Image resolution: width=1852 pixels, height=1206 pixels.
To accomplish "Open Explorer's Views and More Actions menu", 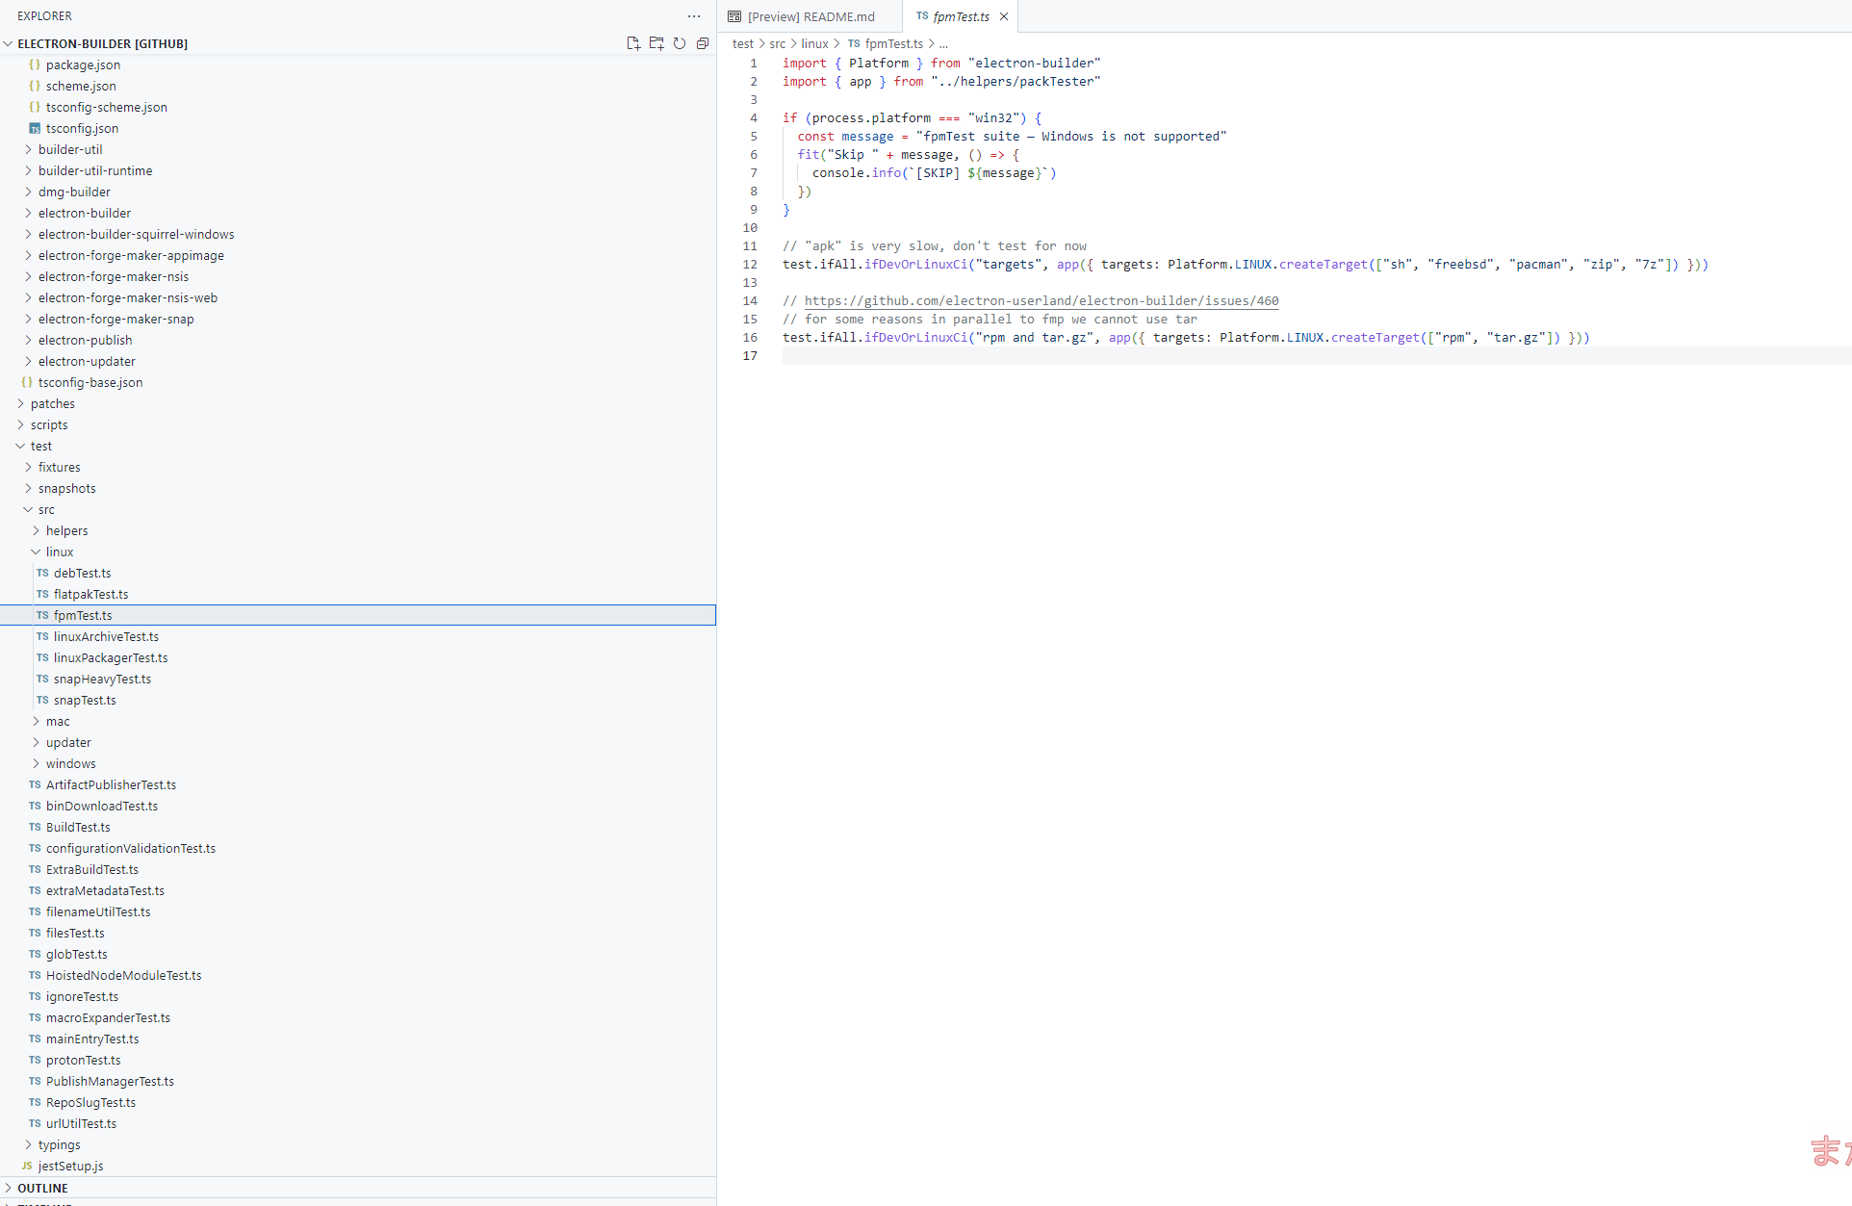I will 694,16.
